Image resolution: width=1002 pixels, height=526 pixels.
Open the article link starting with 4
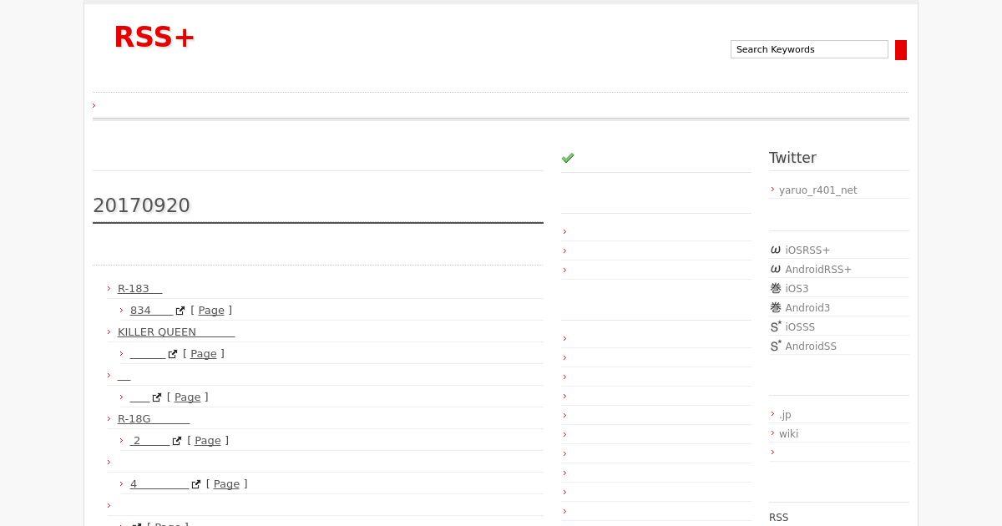[159, 483]
